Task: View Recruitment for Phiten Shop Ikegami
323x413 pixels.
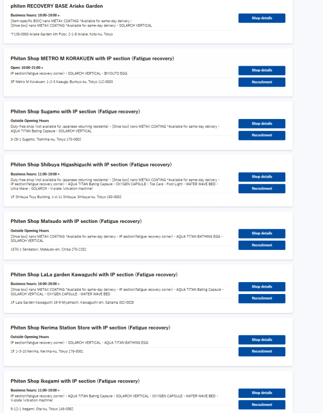Action: (x=262, y=405)
